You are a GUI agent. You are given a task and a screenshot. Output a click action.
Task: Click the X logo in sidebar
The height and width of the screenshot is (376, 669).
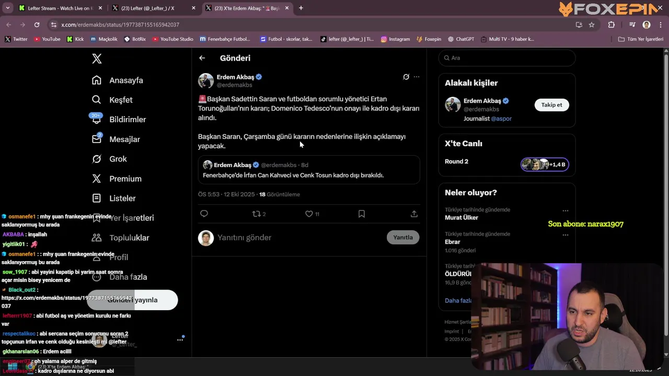click(x=97, y=58)
